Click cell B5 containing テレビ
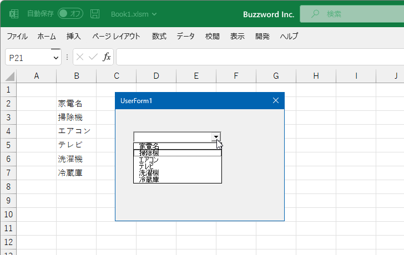404x255 pixels. (x=76, y=145)
